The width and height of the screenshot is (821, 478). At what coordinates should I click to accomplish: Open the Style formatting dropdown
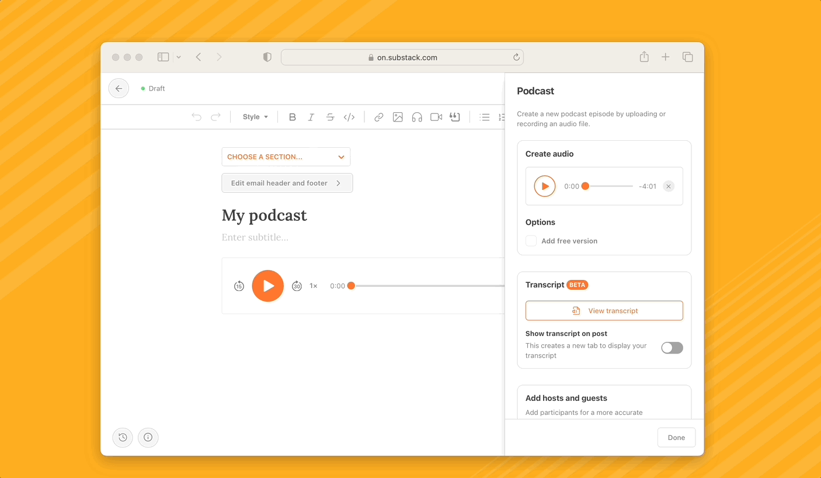point(255,117)
